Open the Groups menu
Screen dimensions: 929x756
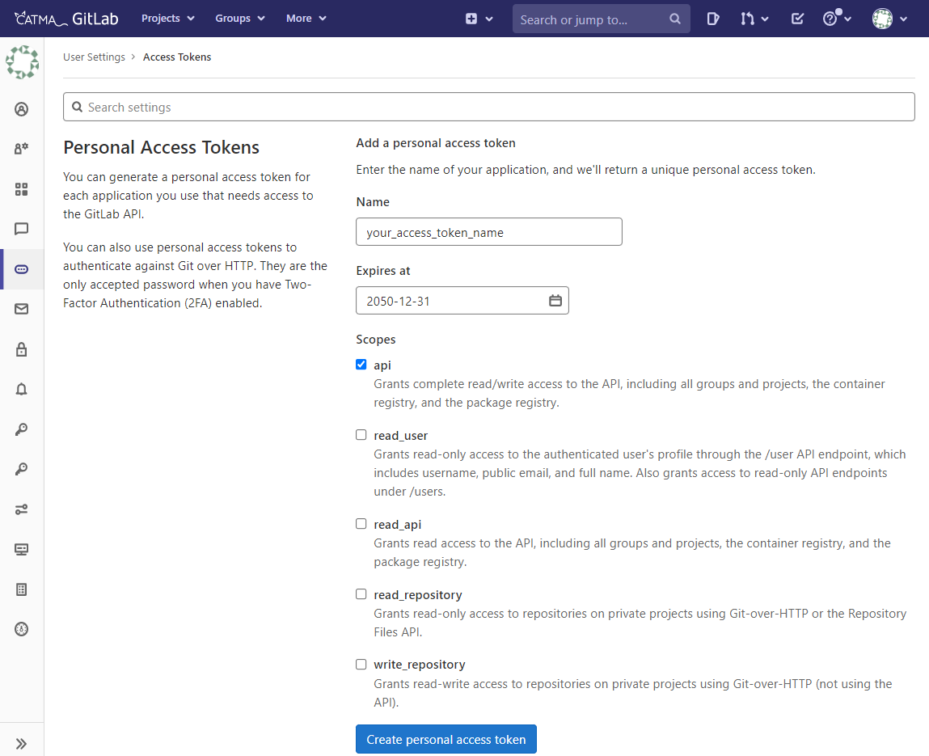click(x=240, y=19)
